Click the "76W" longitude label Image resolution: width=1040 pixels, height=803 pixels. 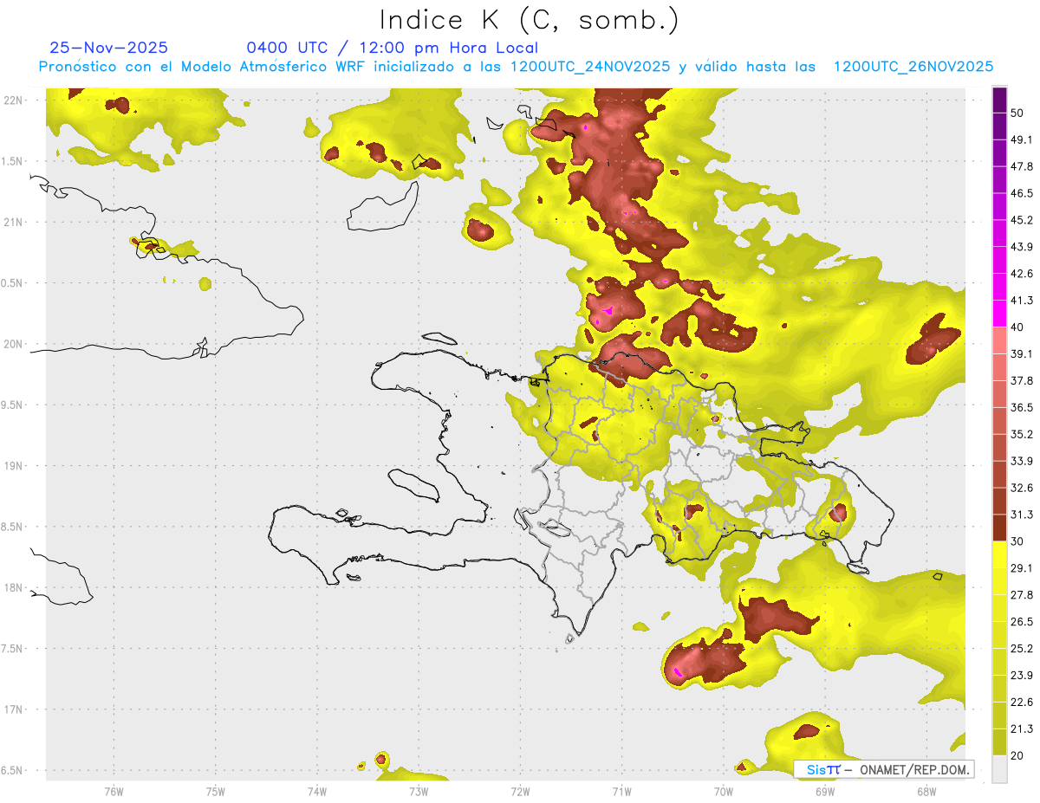click(x=114, y=791)
